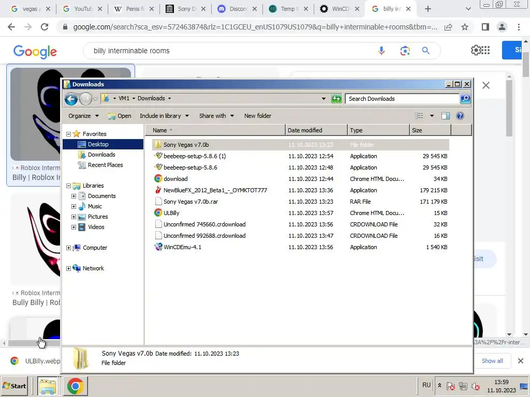
Task: Click the Explorer back navigation arrow
Action: [x=71, y=99]
